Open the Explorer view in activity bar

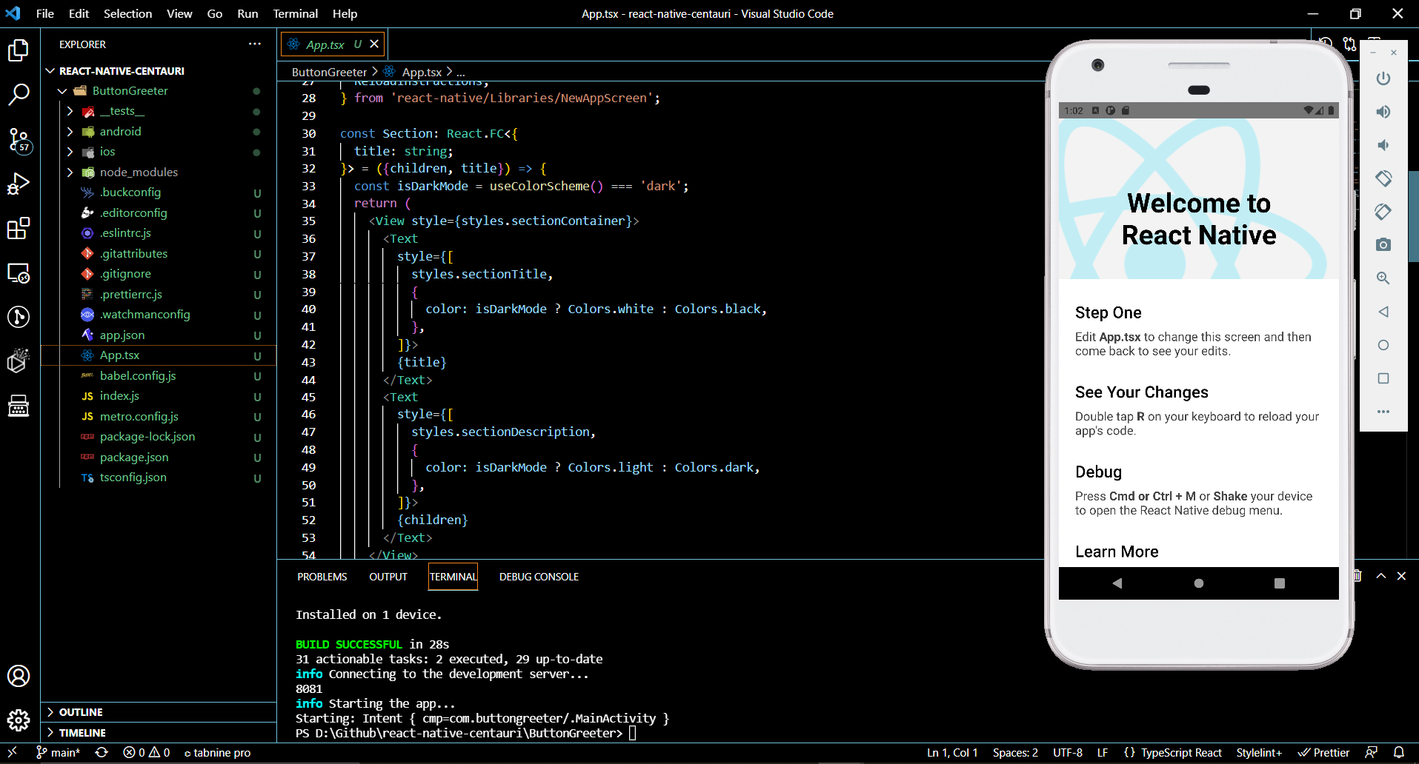pyautogui.click(x=19, y=50)
